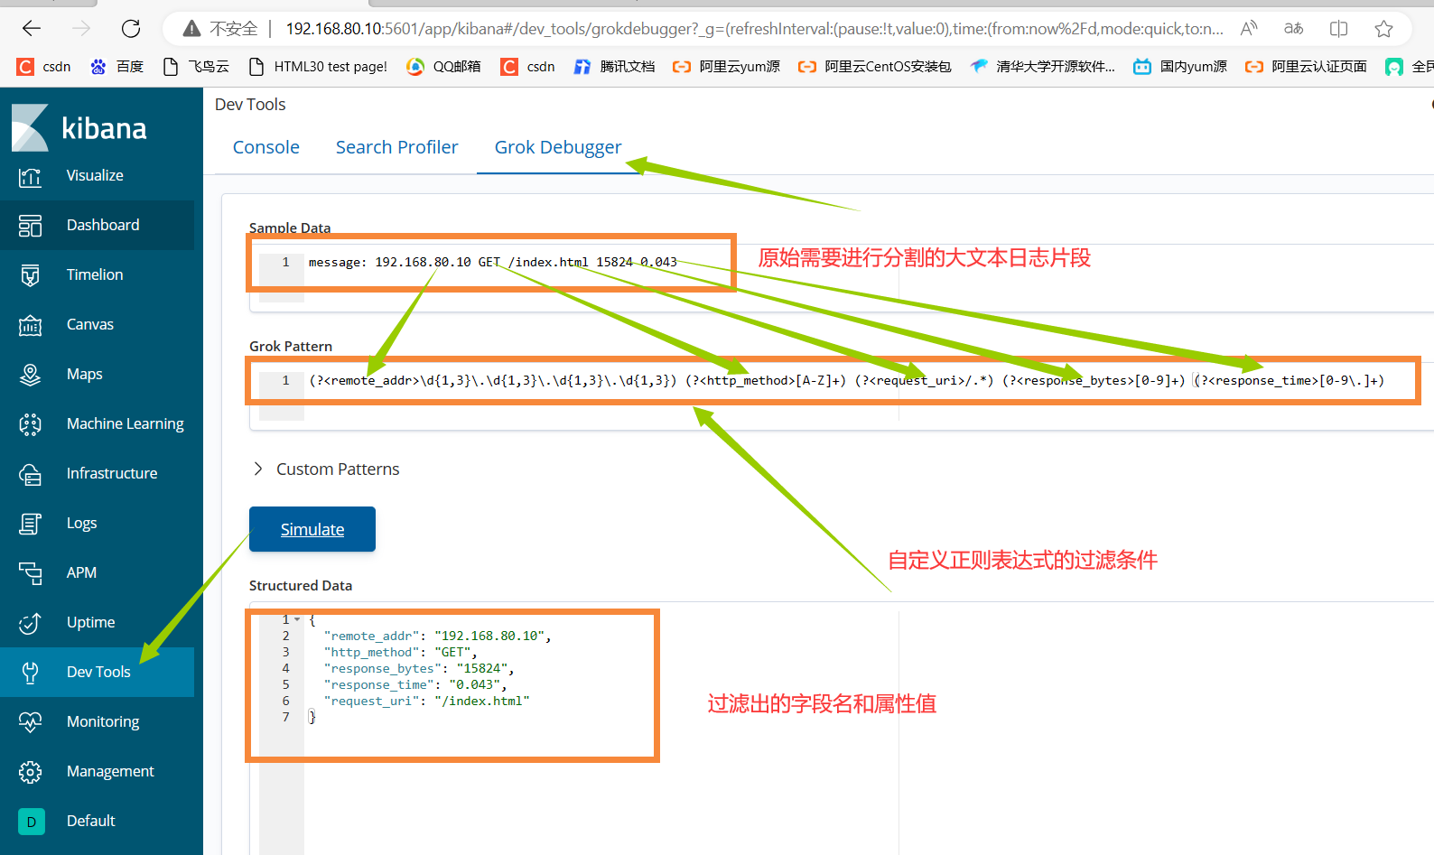Open Maps icon in sidebar

click(x=30, y=375)
